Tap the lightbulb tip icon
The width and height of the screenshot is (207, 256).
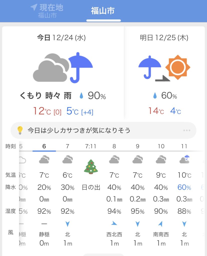point(20,130)
